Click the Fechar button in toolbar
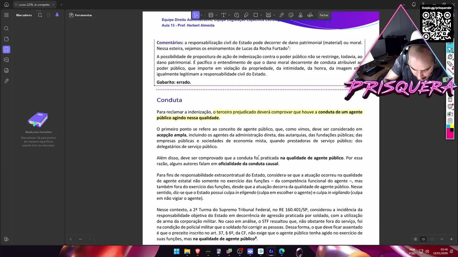458x257 pixels. coord(324,15)
